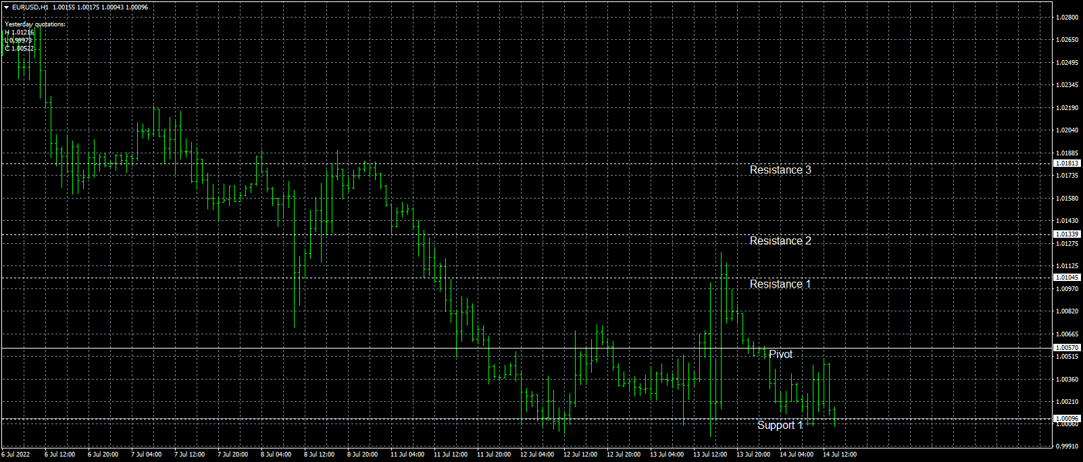This screenshot has height=462, width=1083.
Task: Click '14 Jul 04:00' on the time axis
Action: [797, 455]
